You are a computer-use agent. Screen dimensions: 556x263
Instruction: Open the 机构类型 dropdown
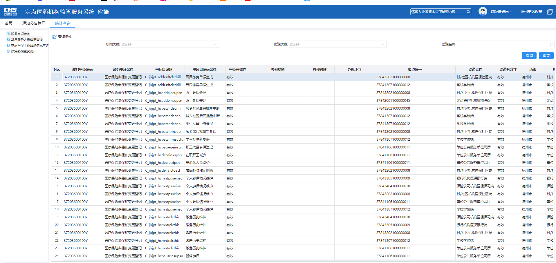[x=170, y=44]
